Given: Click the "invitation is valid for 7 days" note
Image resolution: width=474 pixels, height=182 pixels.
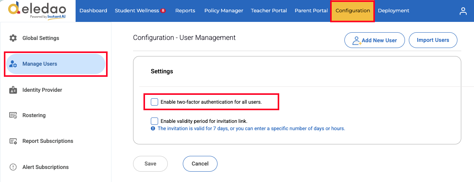Looking at the screenshot, I should pos(251,129).
